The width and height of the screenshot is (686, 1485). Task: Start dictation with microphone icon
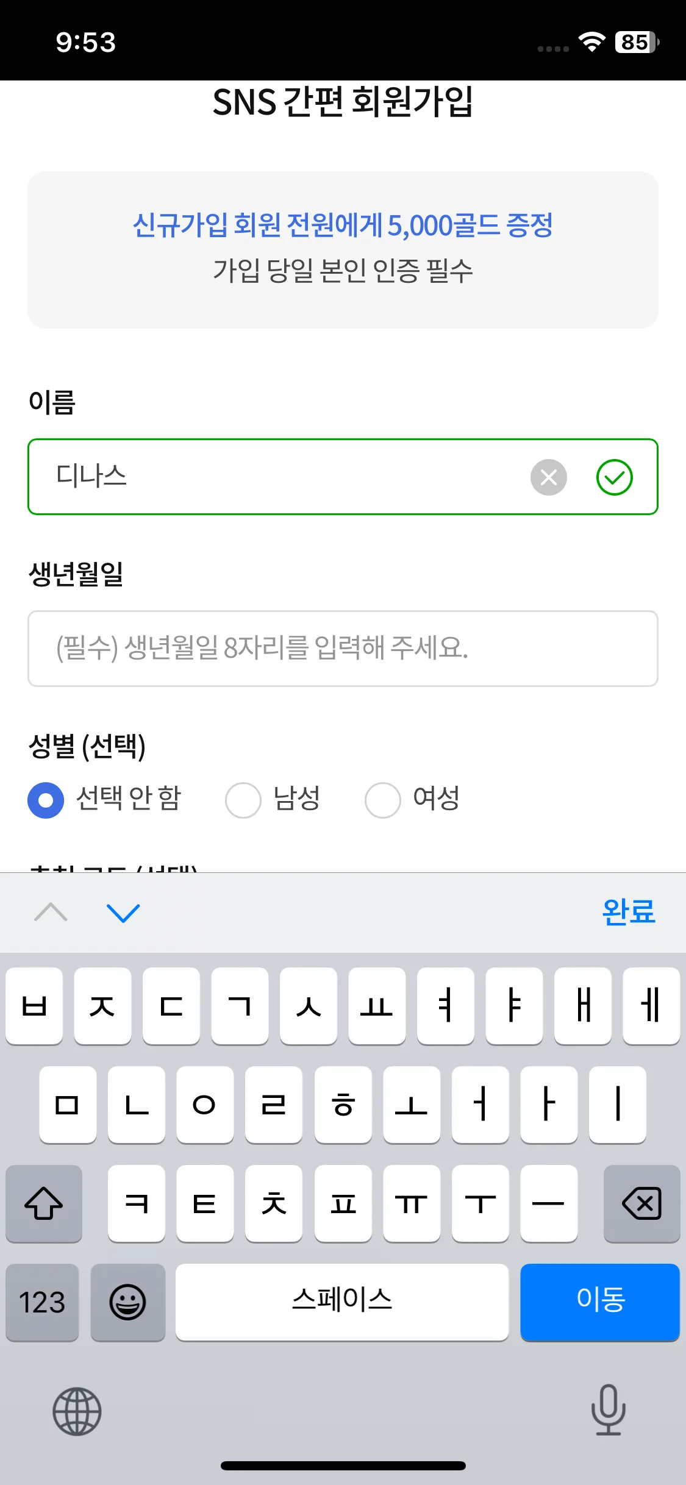coord(608,1409)
